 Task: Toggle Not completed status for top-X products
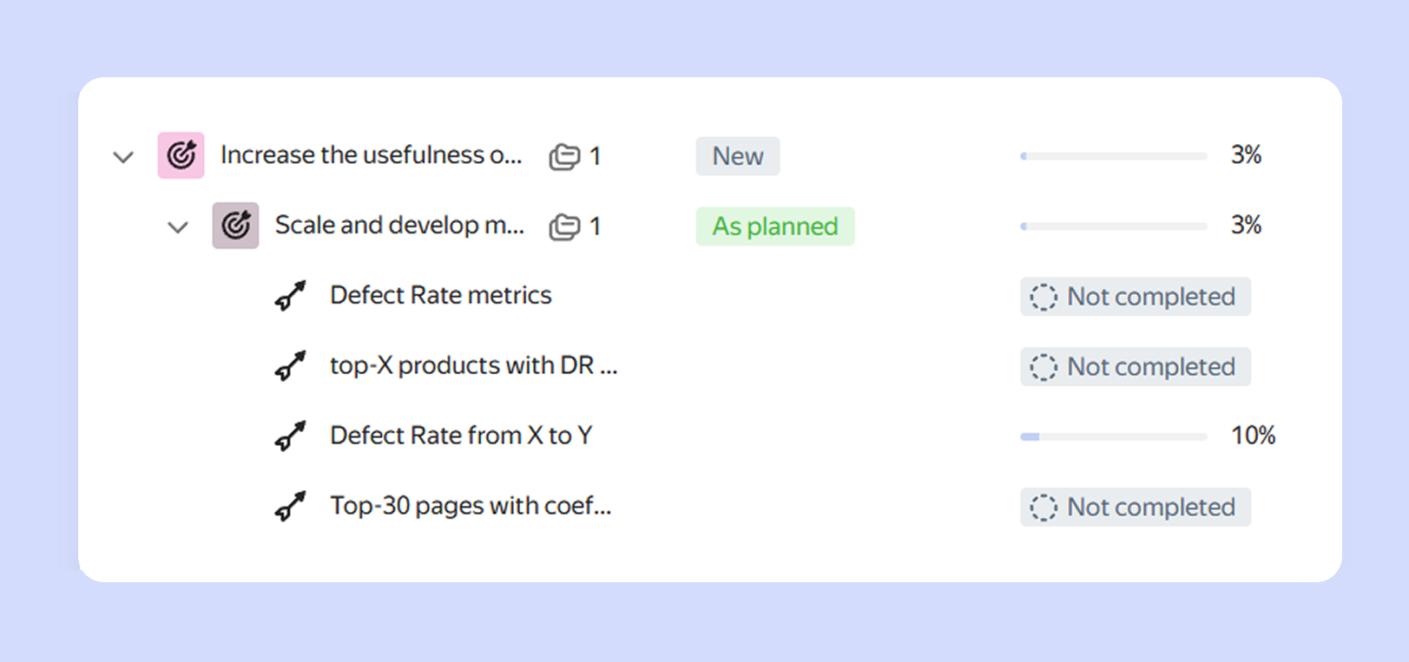[x=1135, y=367]
